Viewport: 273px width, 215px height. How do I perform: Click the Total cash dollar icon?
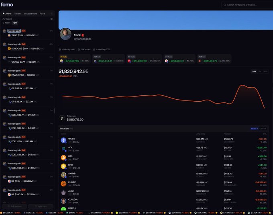tap(62, 118)
